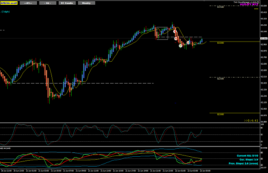Click the white rectangle drawn on chart
268x173 pixels.
click(162, 33)
